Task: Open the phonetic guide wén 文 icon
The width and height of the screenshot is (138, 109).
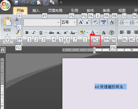Action: [x=103, y=22]
